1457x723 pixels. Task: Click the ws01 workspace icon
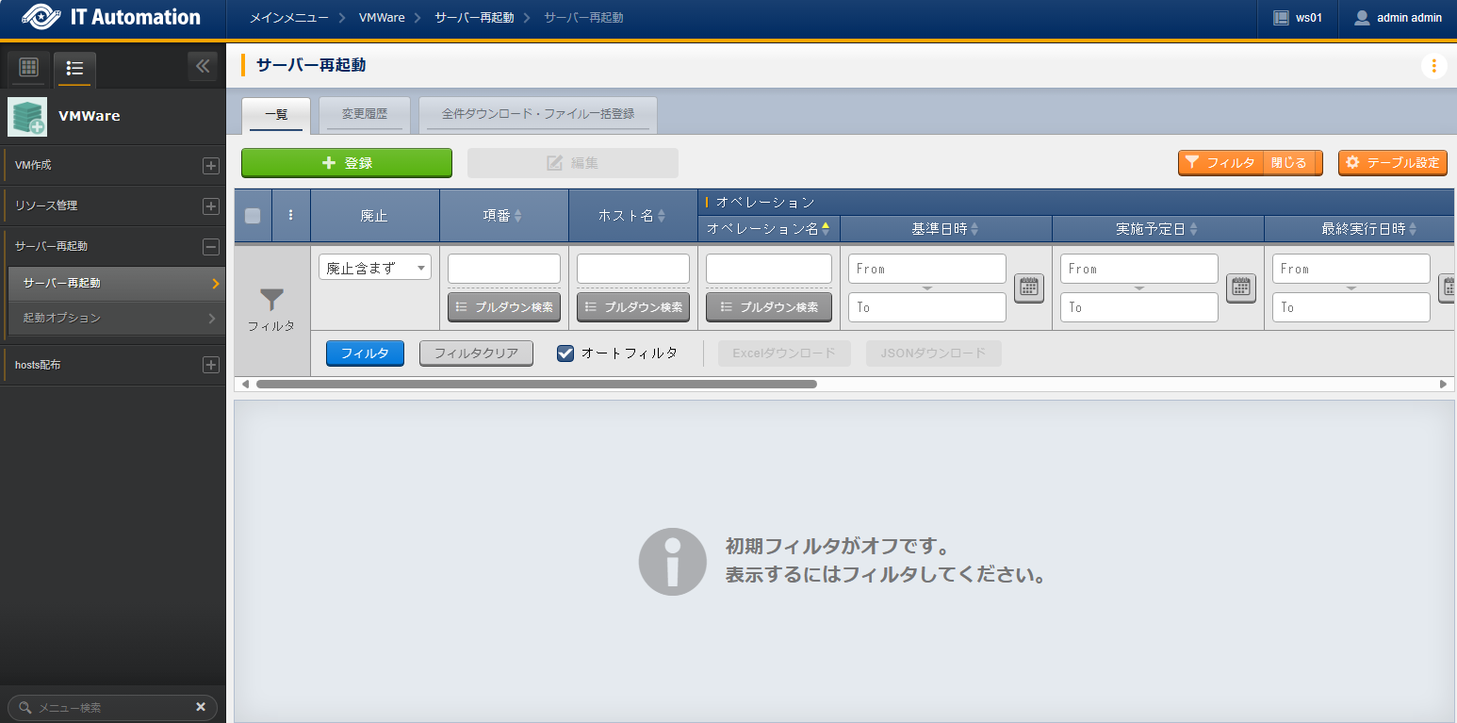pyautogui.click(x=1280, y=18)
